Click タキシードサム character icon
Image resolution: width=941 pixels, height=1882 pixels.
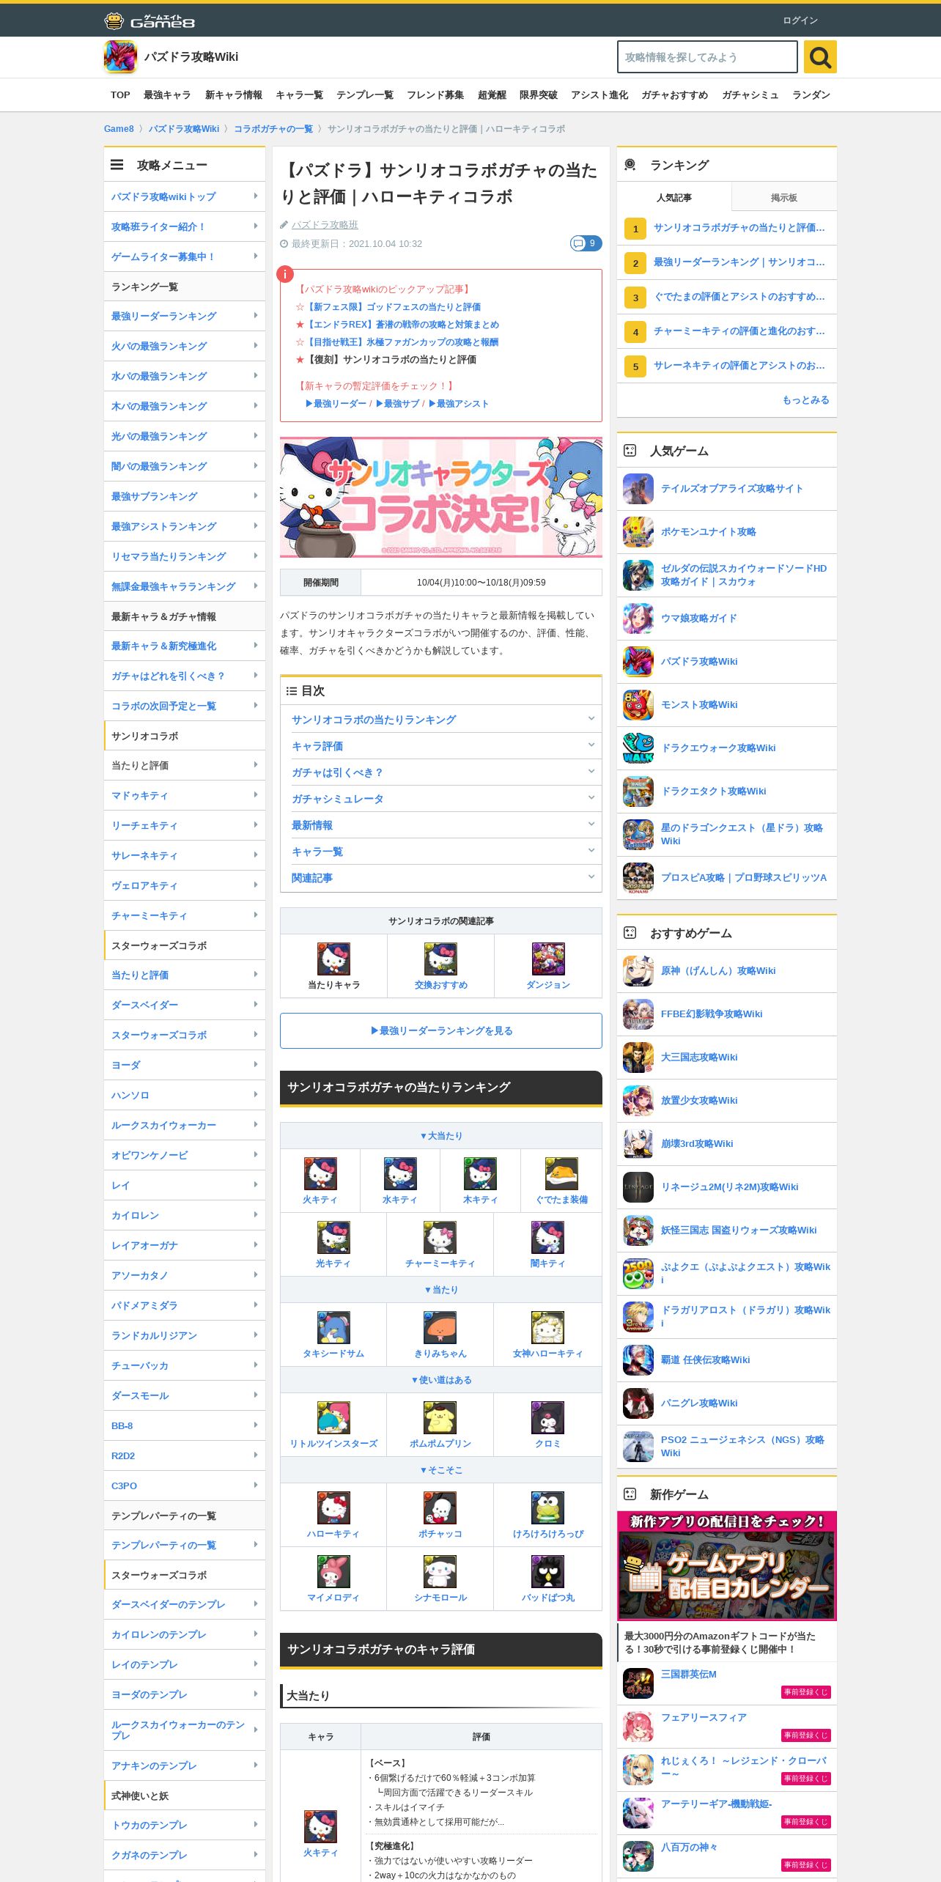click(x=333, y=1327)
